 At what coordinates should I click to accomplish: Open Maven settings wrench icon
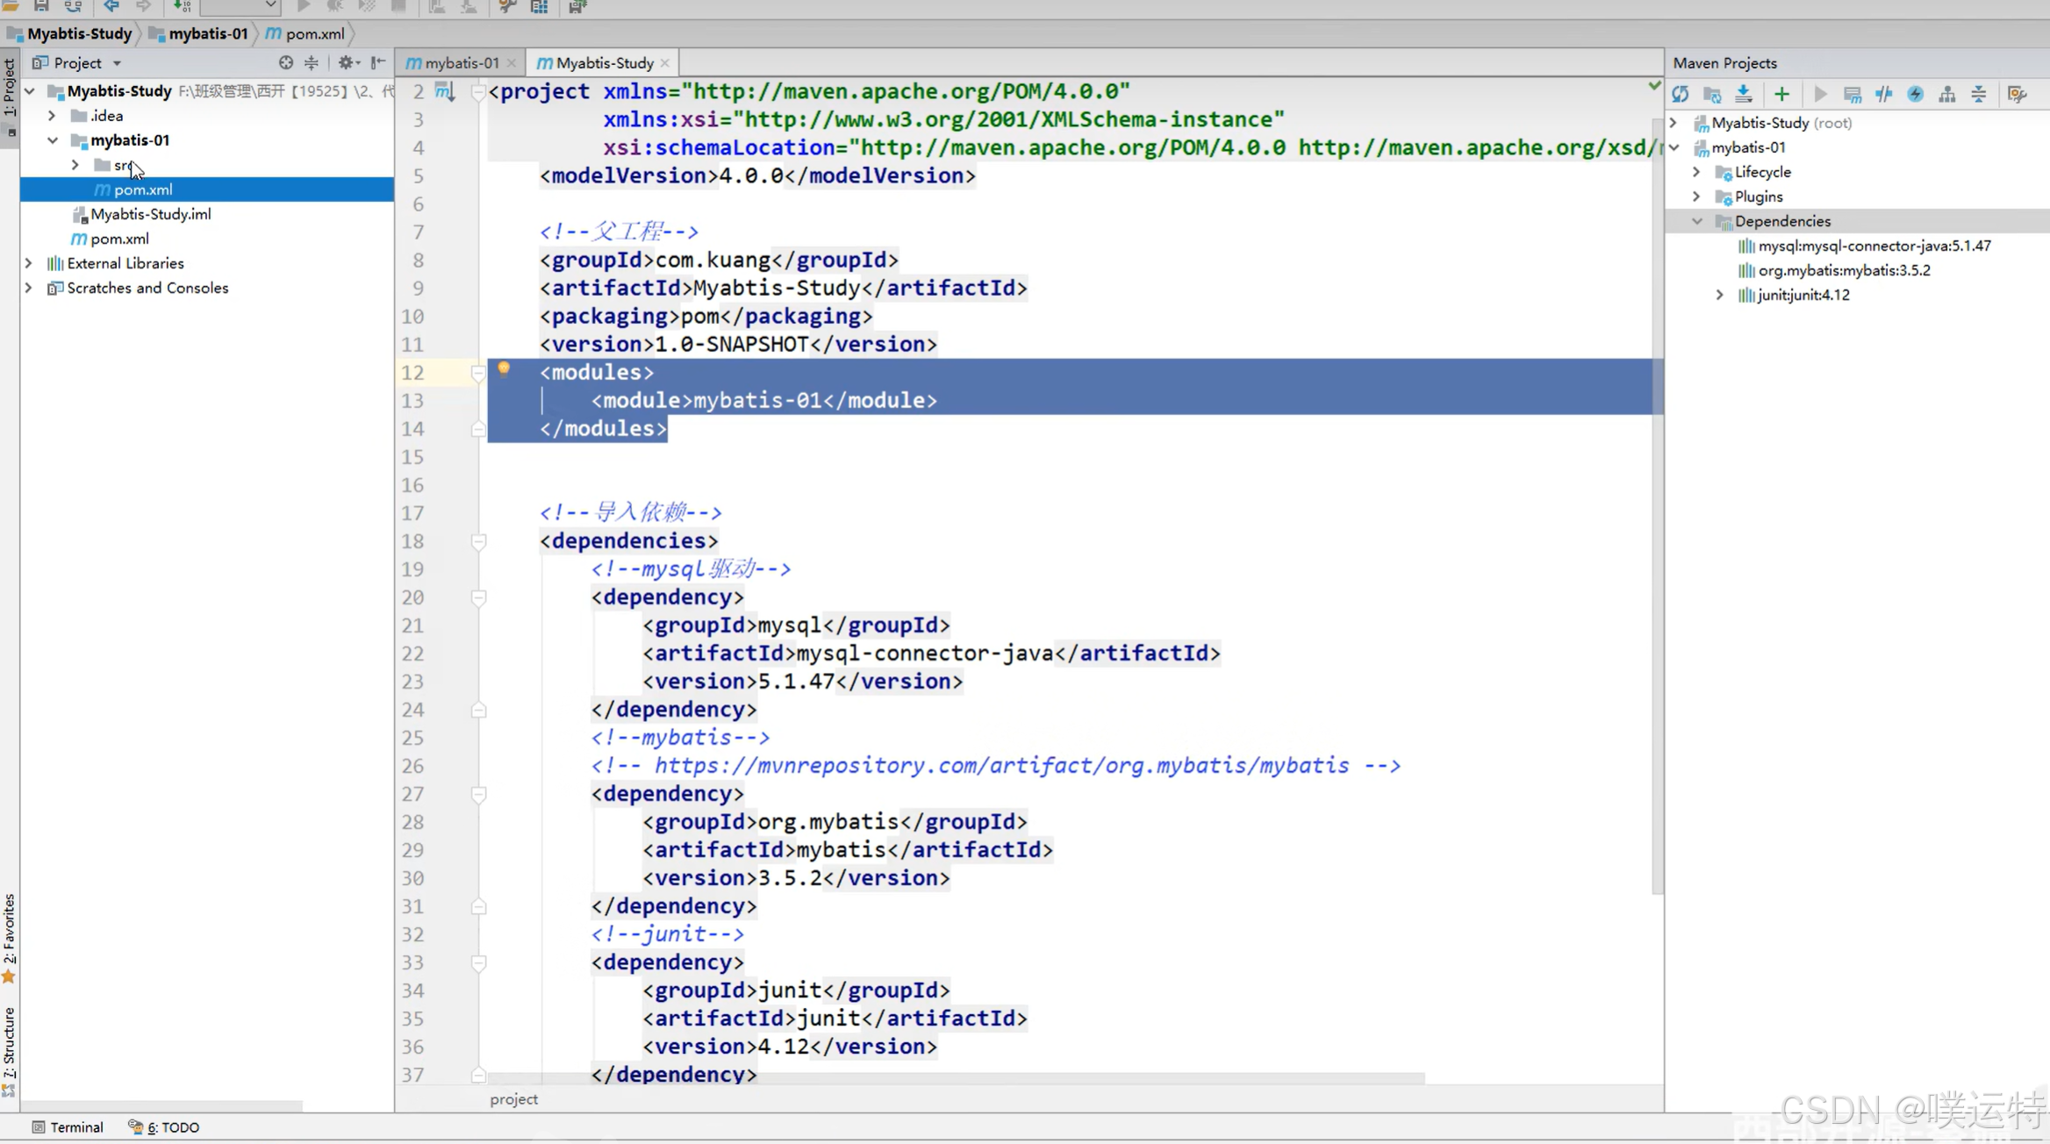2018,94
